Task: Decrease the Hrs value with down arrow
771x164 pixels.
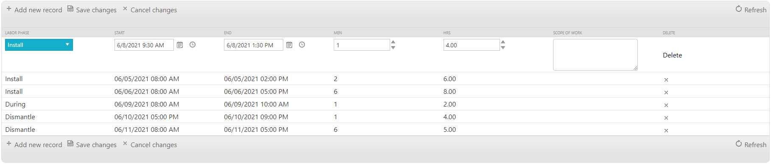Action: [x=503, y=47]
